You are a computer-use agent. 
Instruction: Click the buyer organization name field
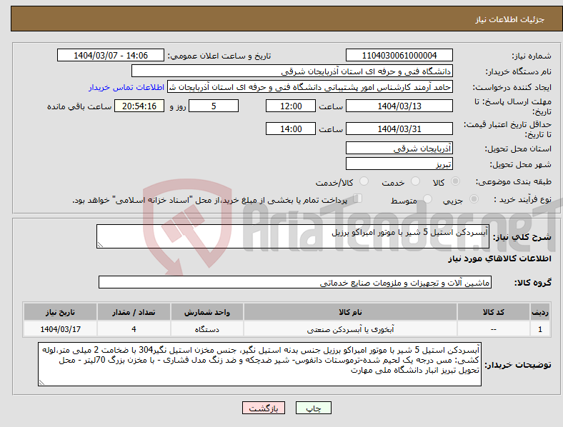[292, 71]
